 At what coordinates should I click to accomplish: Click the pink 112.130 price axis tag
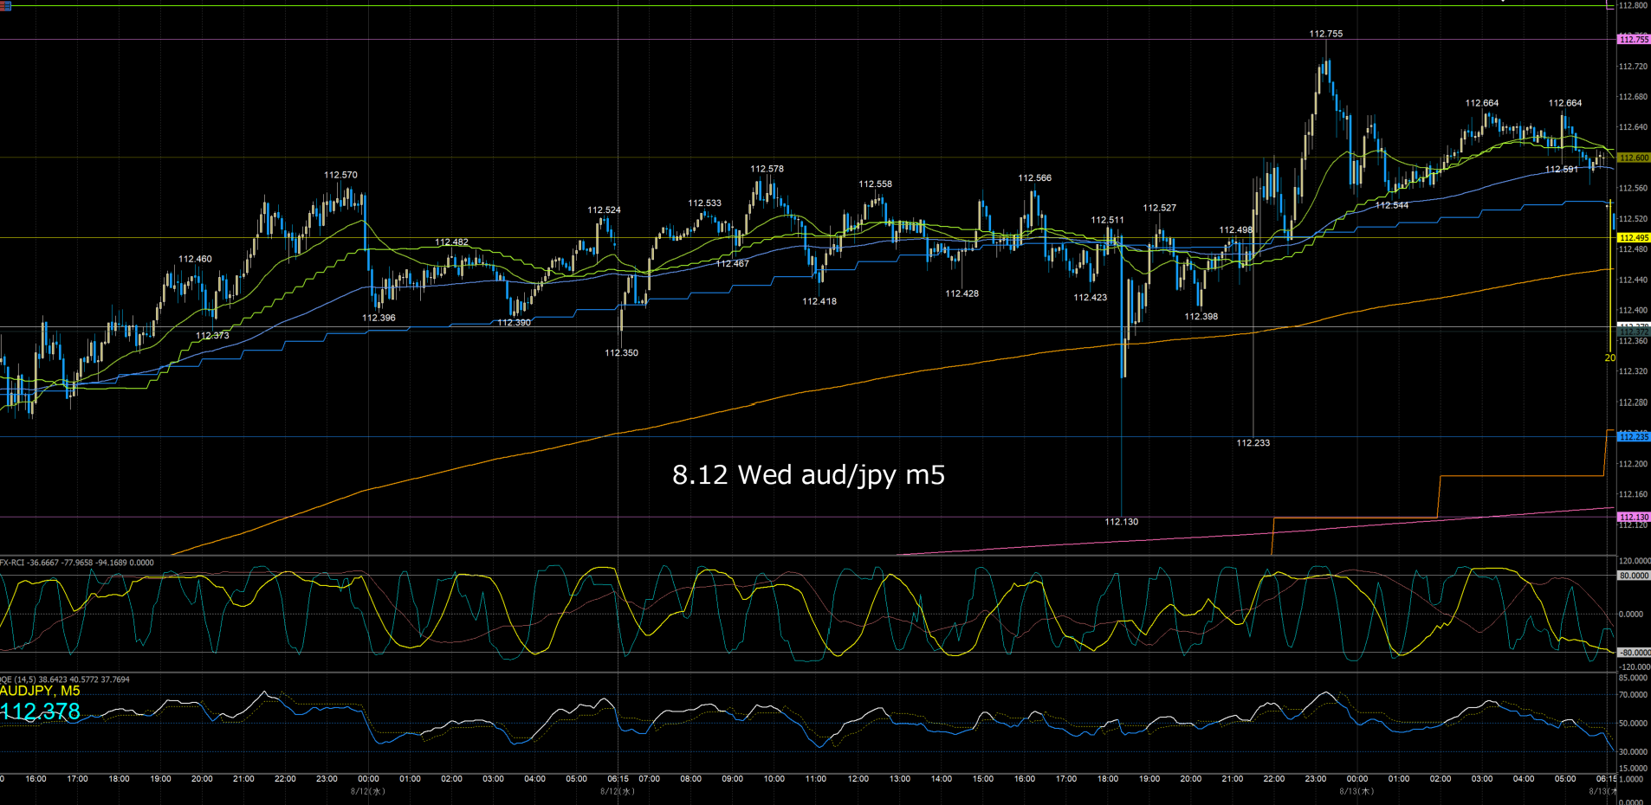[1634, 517]
